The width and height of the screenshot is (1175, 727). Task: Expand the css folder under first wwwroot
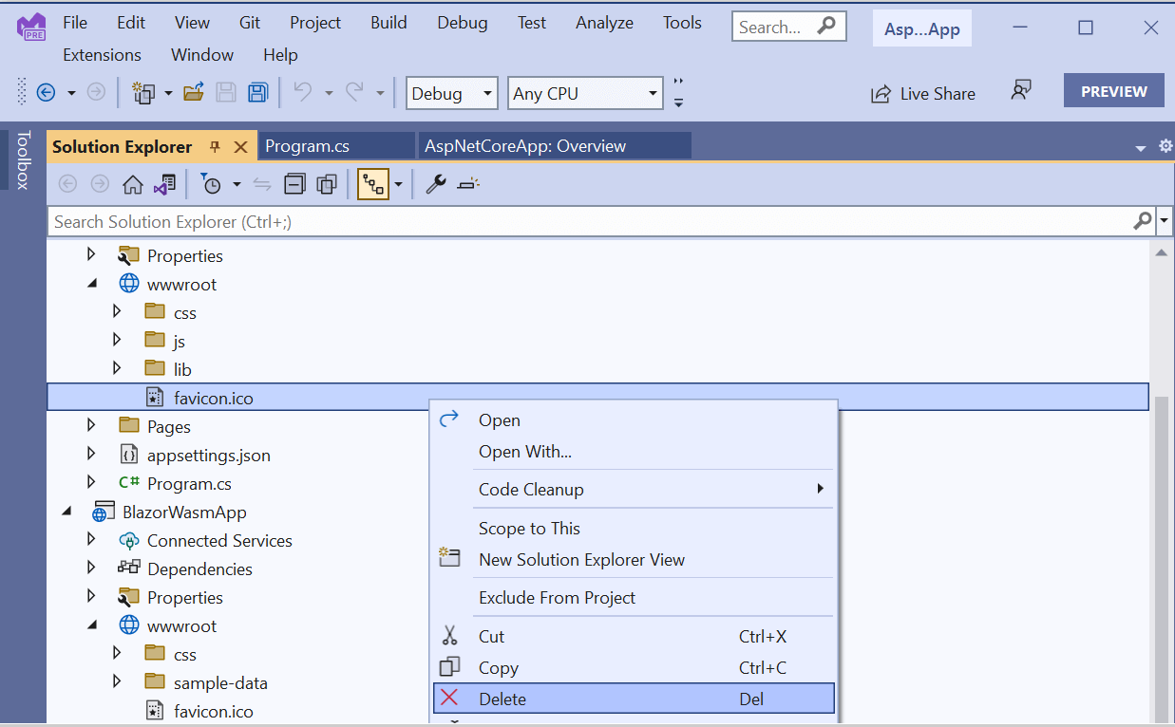click(117, 311)
